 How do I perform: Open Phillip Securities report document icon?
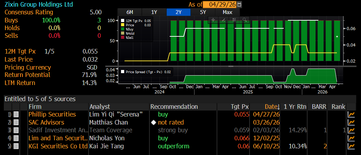16,114
